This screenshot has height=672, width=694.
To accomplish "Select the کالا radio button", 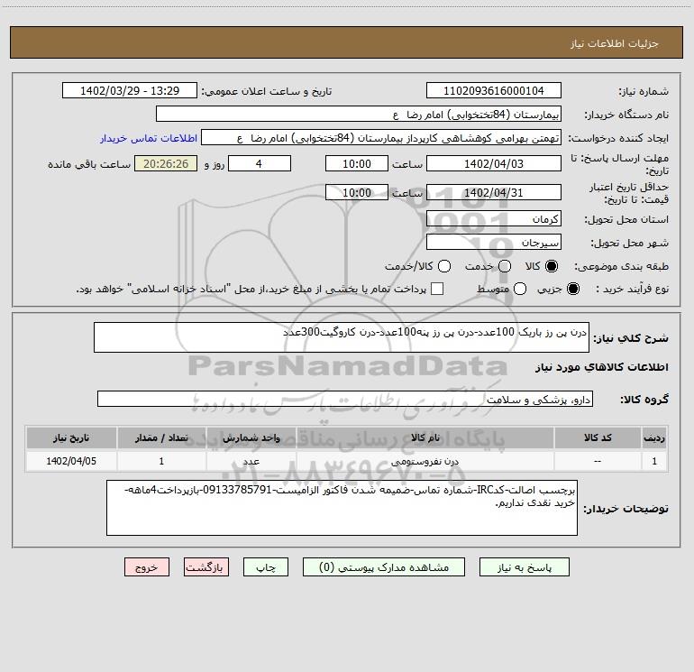I will click(x=552, y=266).
